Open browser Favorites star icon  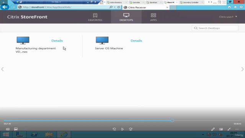[x=235, y=7]
